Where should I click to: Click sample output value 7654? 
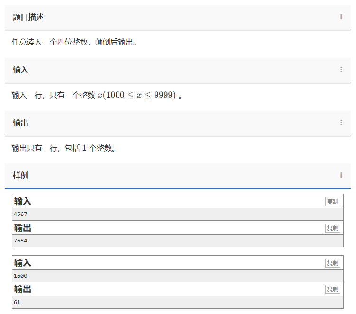20,241
